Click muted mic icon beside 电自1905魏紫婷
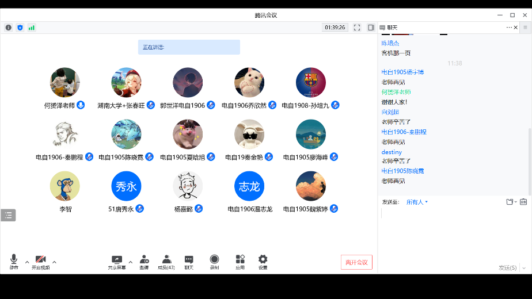This screenshot has width=532, height=299. tap(334, 209)
